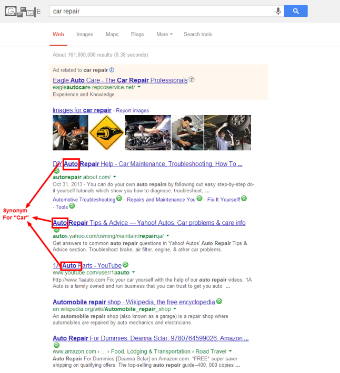Open the thumbnail of mechanic under lifted car

227,133
